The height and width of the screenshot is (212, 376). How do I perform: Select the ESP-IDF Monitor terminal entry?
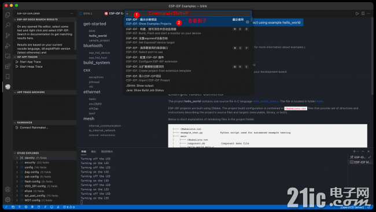pos(360,162)
